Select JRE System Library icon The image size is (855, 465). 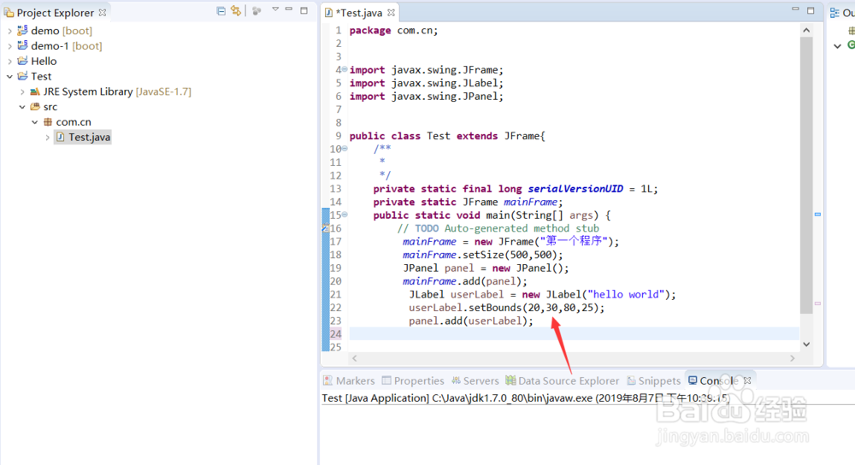[x=35, y=91]
